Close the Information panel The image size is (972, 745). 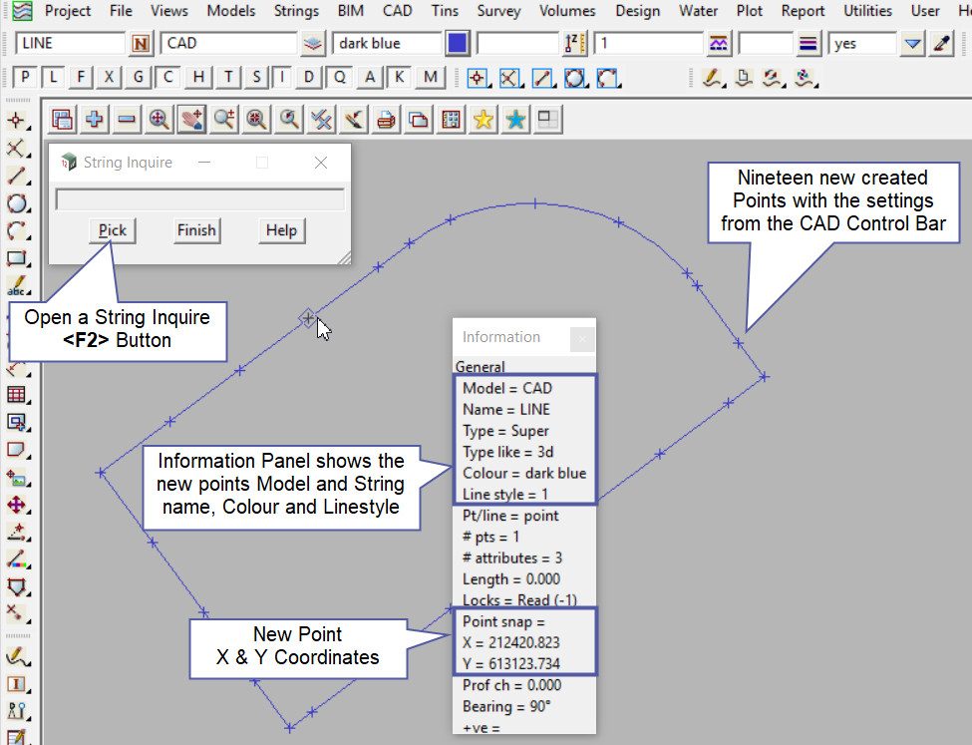coord(582,339)
